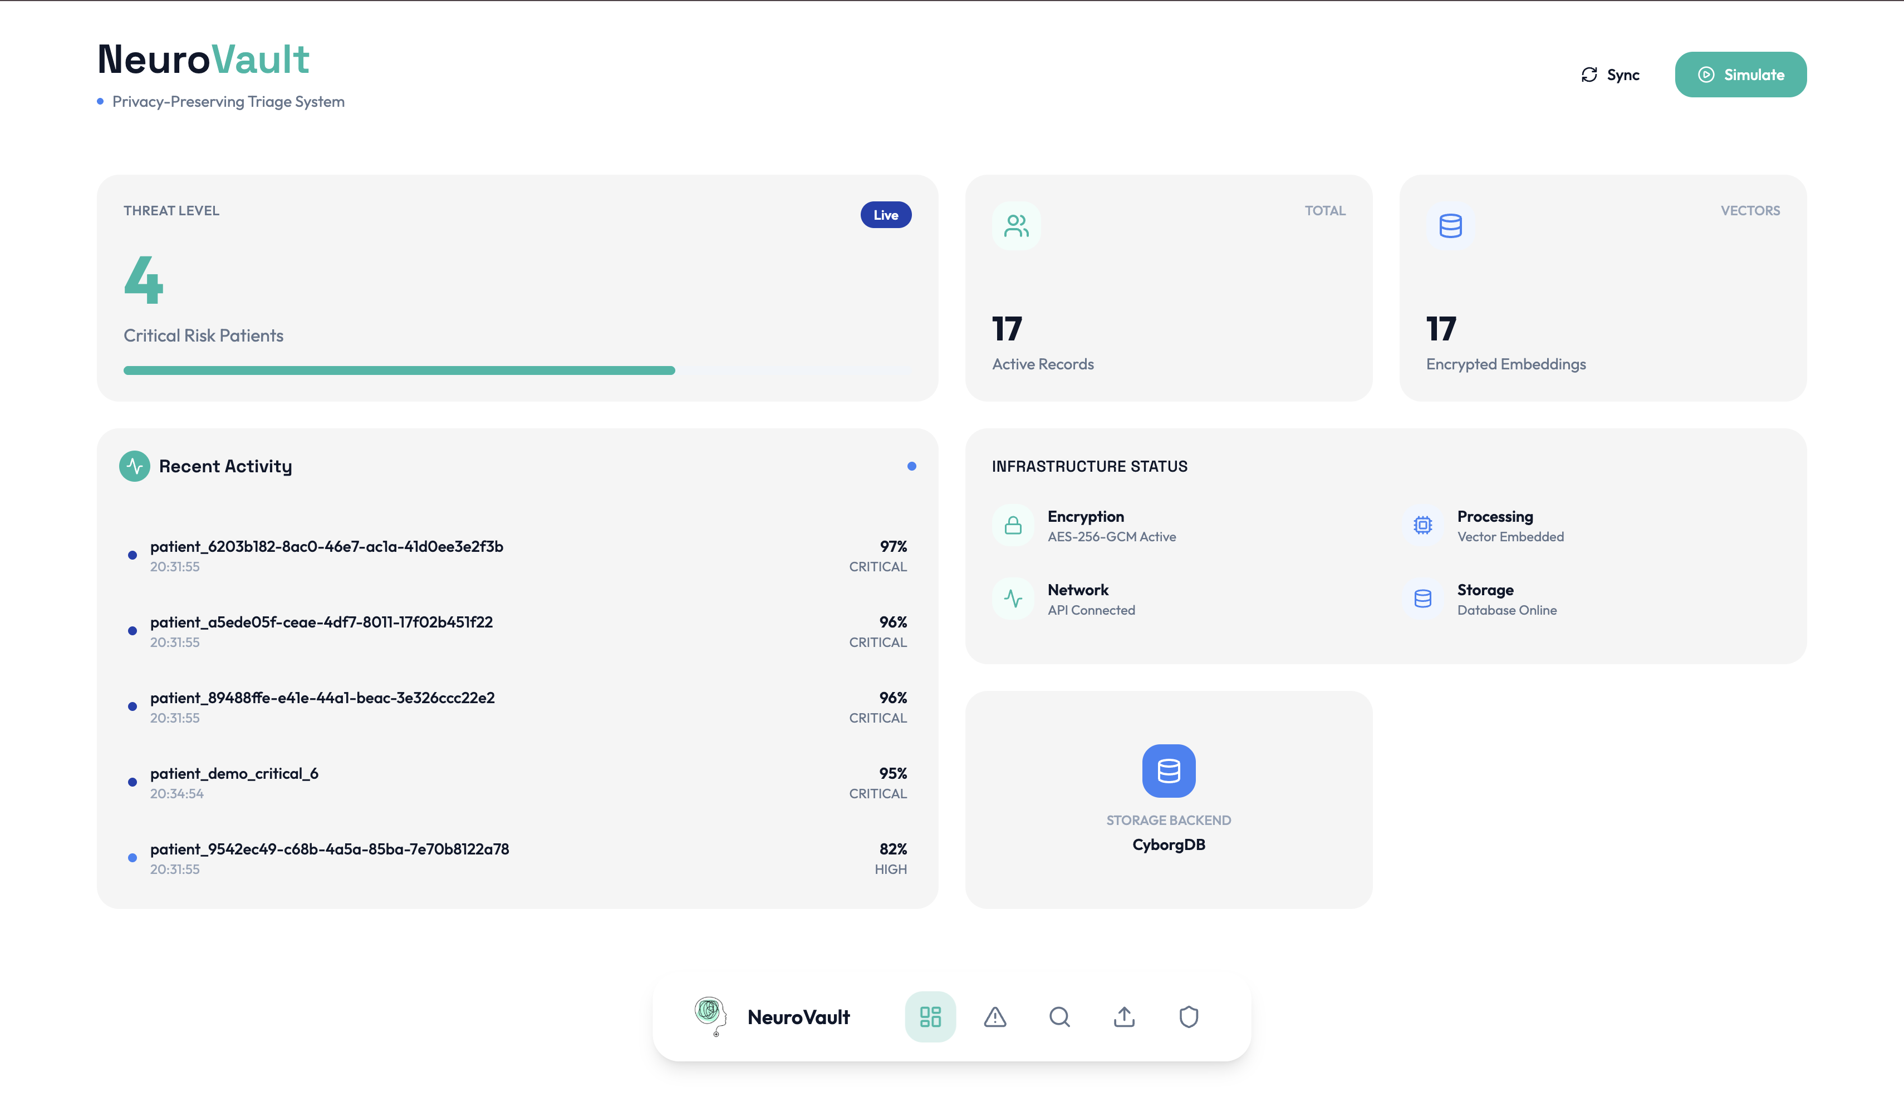Click the Processing chip icon
This screenshot has width=1904, height=1097.
(x=1422, y=525)
